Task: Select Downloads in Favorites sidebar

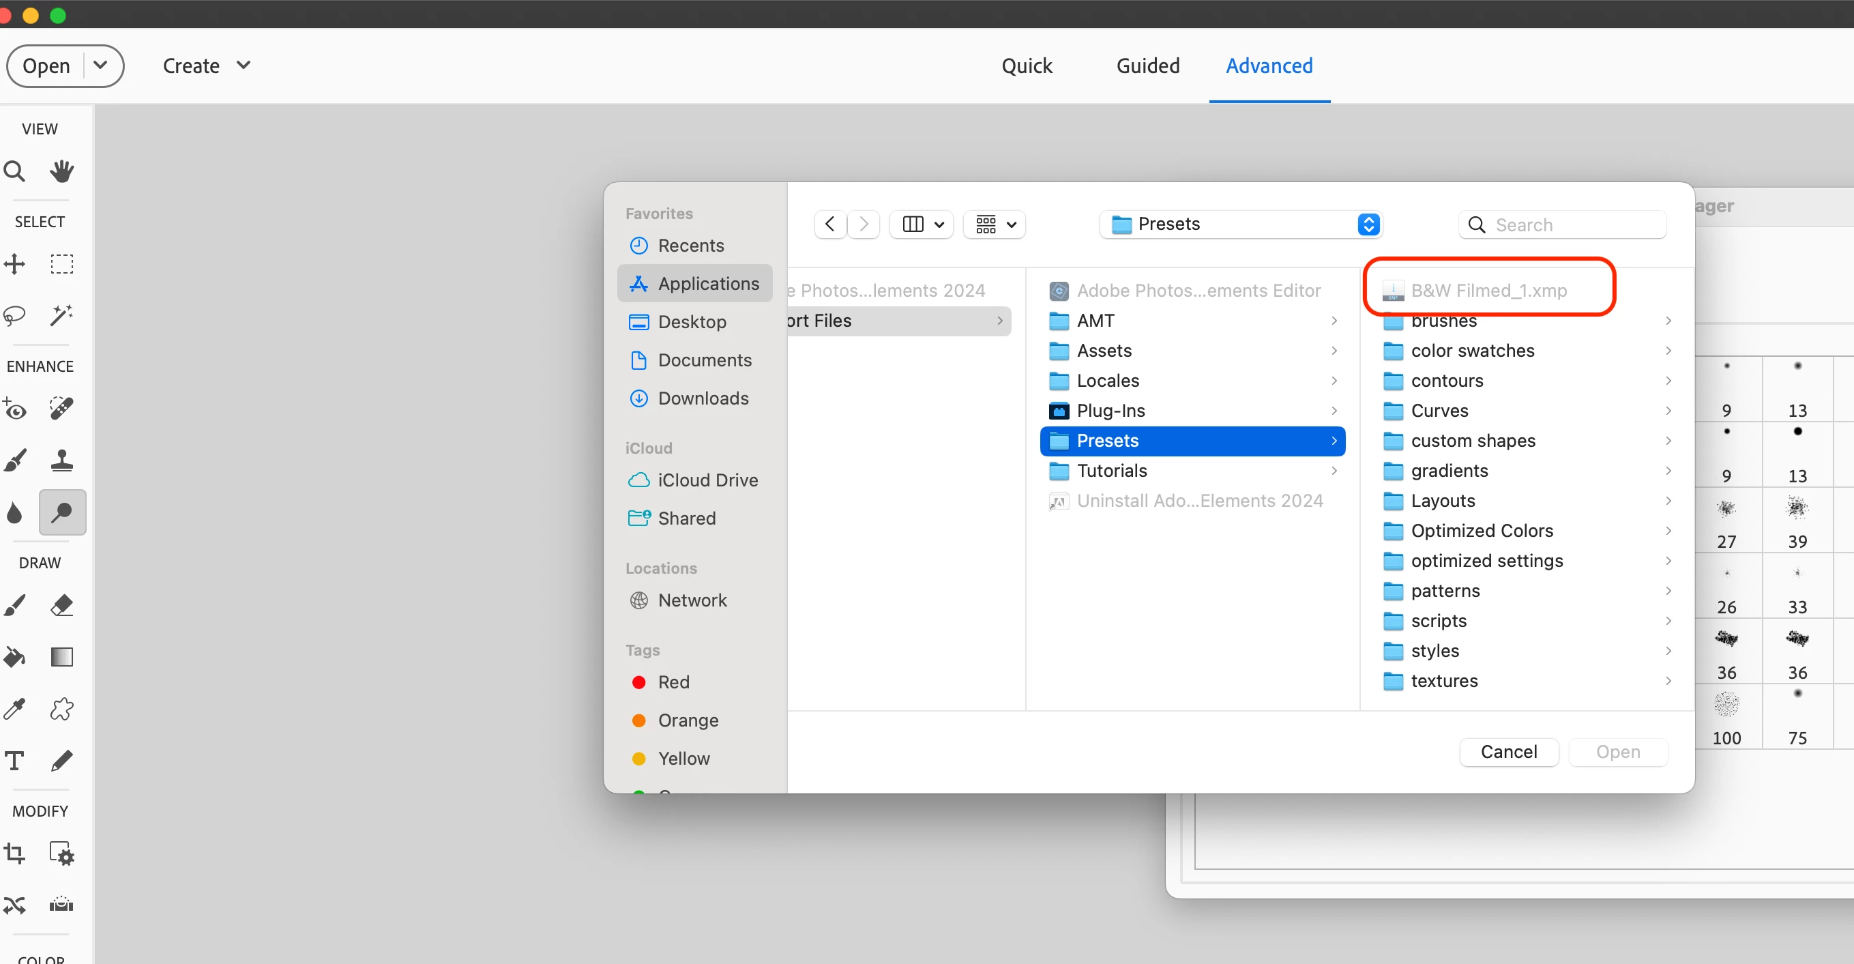Action: [x=703, y=398]
